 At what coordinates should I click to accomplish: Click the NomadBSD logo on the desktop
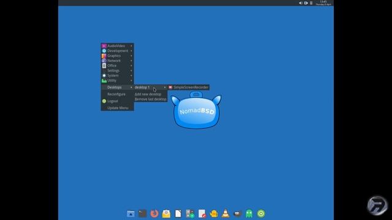pos(196,110)
